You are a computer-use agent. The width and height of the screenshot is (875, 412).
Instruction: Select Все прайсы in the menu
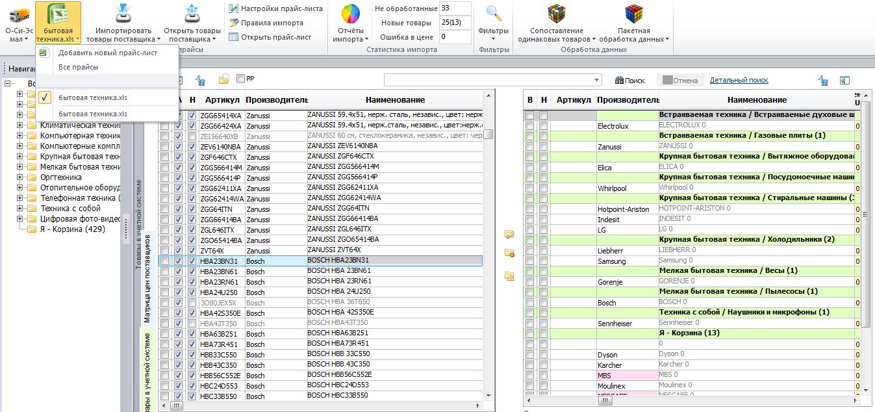[108, 67]
